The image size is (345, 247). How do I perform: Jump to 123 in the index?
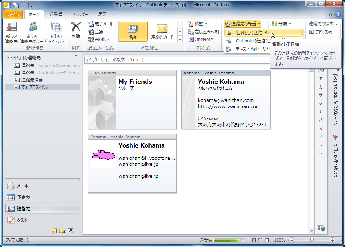[x=320, y=71]
